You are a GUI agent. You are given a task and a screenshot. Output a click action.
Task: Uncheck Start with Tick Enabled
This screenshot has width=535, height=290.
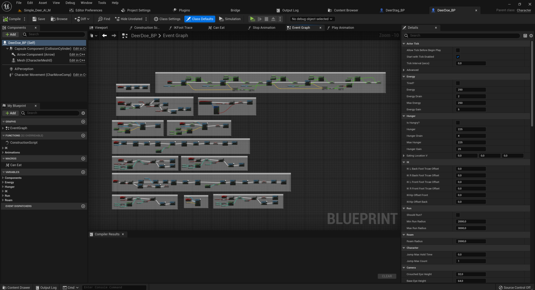pyautogui.click(x=458, y=57)
